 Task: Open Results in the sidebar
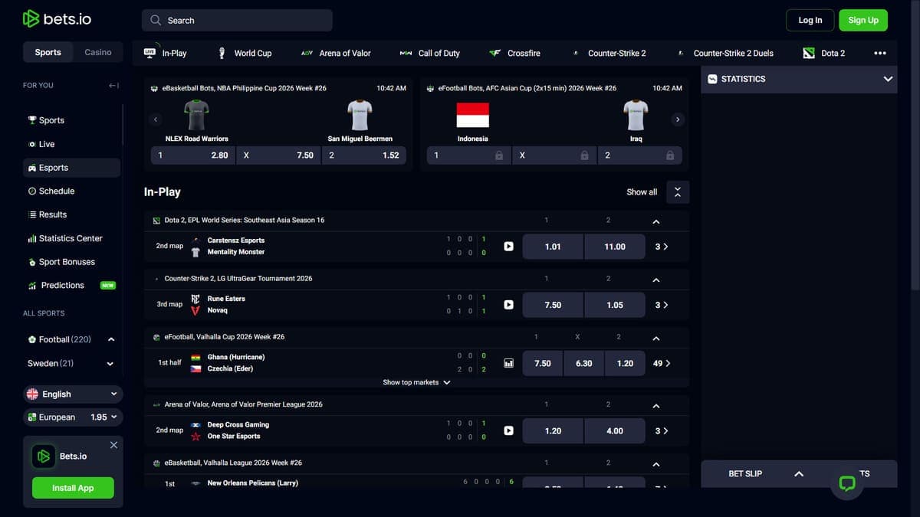pyautogui.click(x=71, y=214)
